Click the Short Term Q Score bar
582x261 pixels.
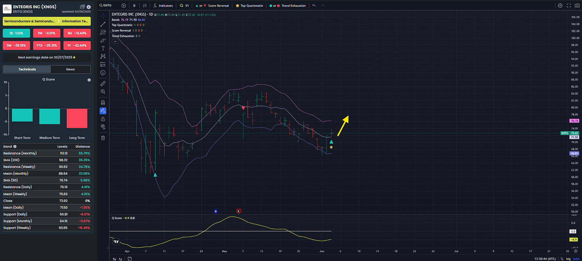[x=22, y=115]
